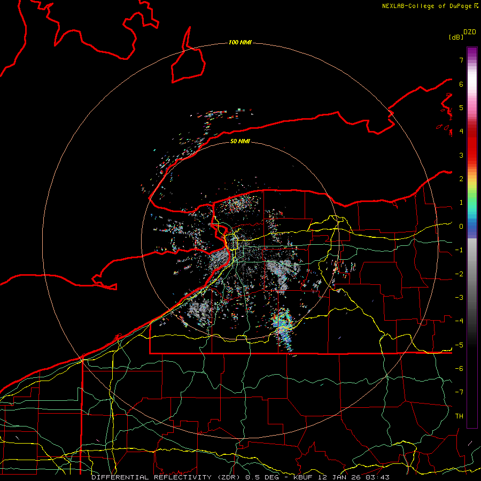Click the 2 dB tick label
This screenshot has width=481, height=481.
pyautogui.click(x=461, y=179)
